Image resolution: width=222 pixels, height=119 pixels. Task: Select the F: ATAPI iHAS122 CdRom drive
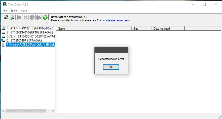pos(30,28)
